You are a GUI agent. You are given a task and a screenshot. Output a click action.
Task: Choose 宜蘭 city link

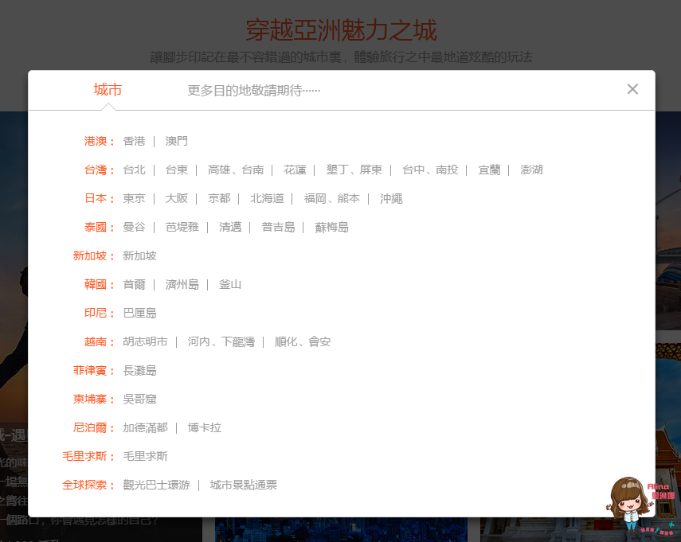coord(489,170)
